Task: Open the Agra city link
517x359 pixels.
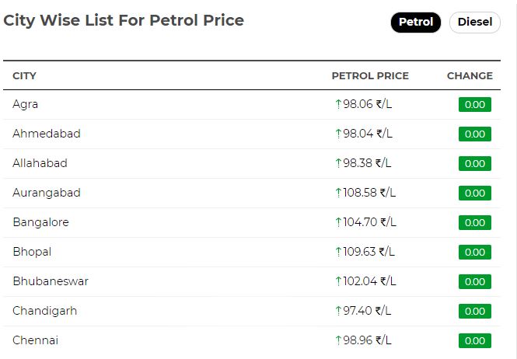Action: [x=25, y=104]
